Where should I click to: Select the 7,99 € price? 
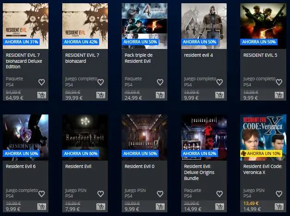(72, 209)
